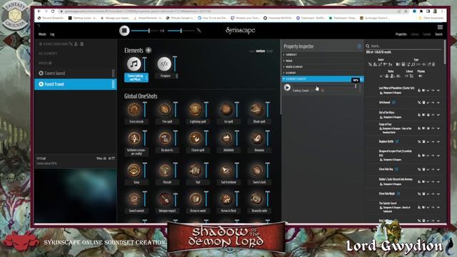Click the Tavern talking and Music element icon
The width and height of the screenshot is (457, 257).
click(134, 64)
